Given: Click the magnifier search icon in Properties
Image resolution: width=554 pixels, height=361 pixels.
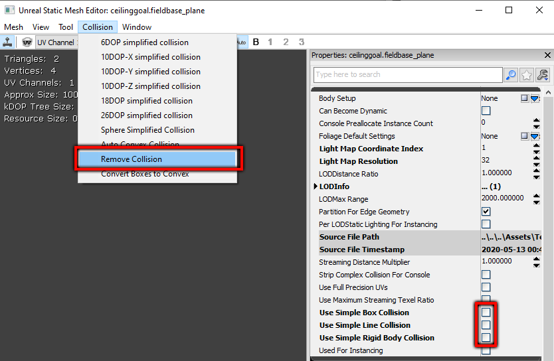Looking at the screenshot, I should (x=511, y=75).
